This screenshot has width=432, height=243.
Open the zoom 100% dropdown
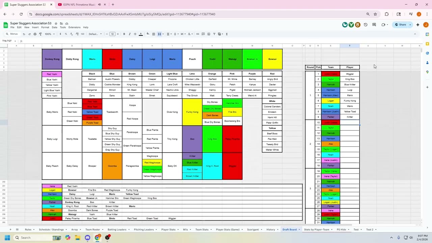click(50, 34)
